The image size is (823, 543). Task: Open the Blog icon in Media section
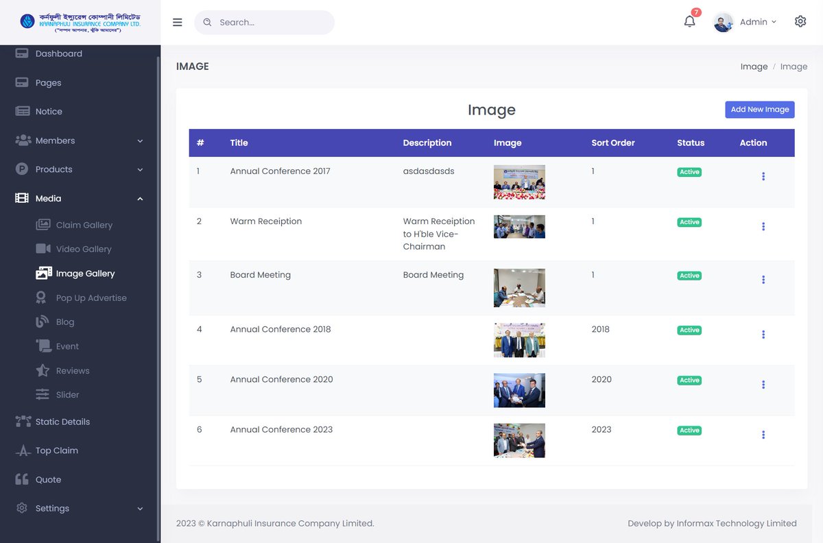click(x=43, y=322)
